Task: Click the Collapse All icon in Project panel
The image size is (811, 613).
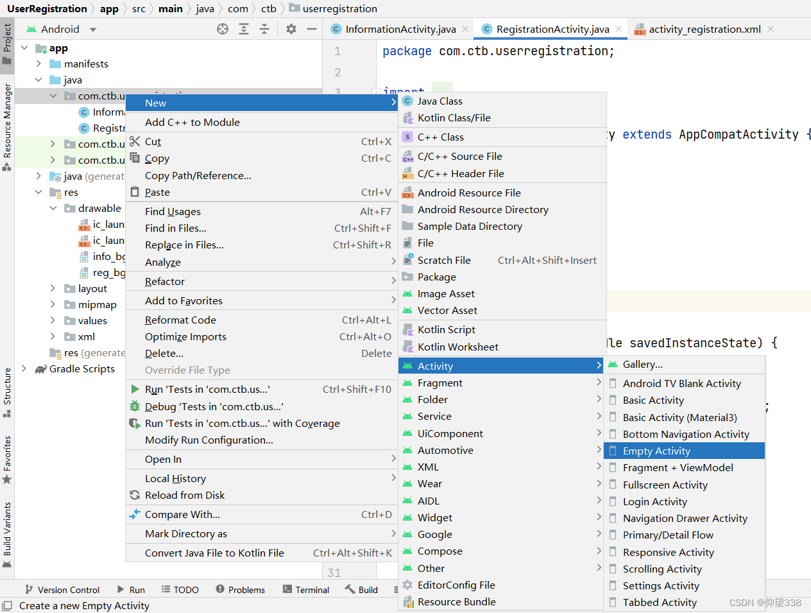Action: [x=264, y=29]
